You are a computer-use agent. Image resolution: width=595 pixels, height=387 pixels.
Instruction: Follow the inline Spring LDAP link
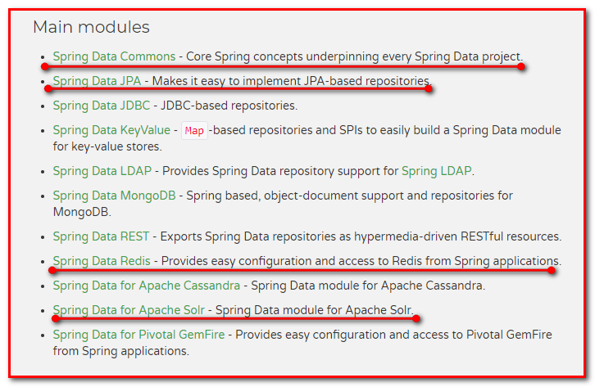(437, 171)
